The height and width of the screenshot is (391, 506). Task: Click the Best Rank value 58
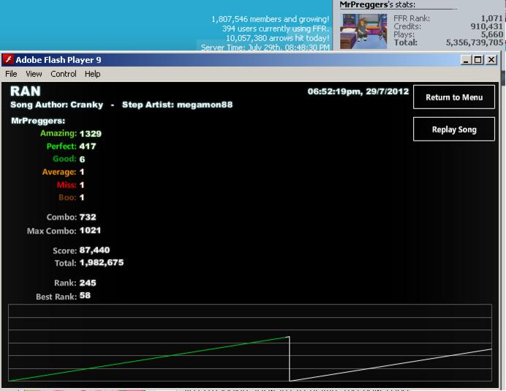(85, 296)
